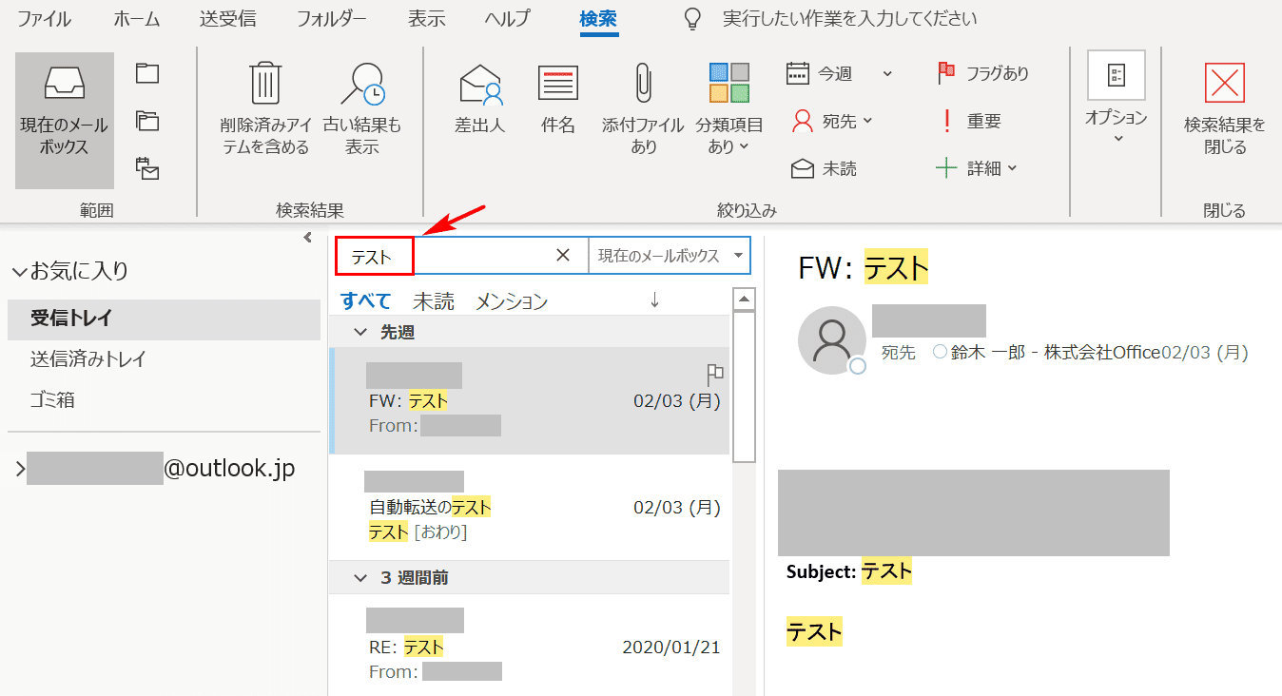This screenshot has height=696, width=1282.
Task: Toggle sort order arrow in message list
Action: 654,300
